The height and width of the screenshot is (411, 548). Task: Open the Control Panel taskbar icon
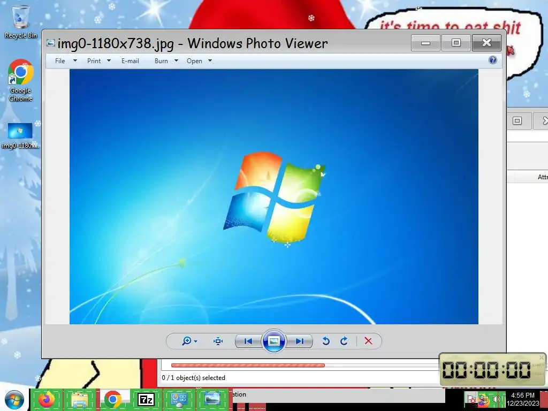pyautogui.click(x=179, y=399)
